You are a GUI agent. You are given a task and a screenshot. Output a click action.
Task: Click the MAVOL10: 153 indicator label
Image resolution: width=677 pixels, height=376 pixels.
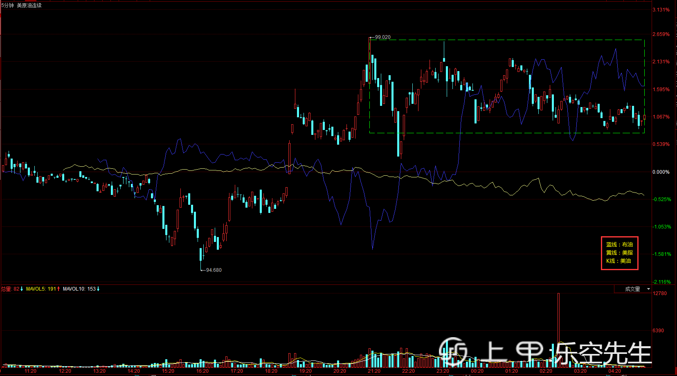(81, 289)
